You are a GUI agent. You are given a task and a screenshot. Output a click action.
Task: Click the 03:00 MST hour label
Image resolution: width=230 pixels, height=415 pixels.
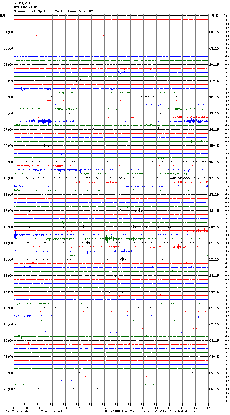coord(8,65)
